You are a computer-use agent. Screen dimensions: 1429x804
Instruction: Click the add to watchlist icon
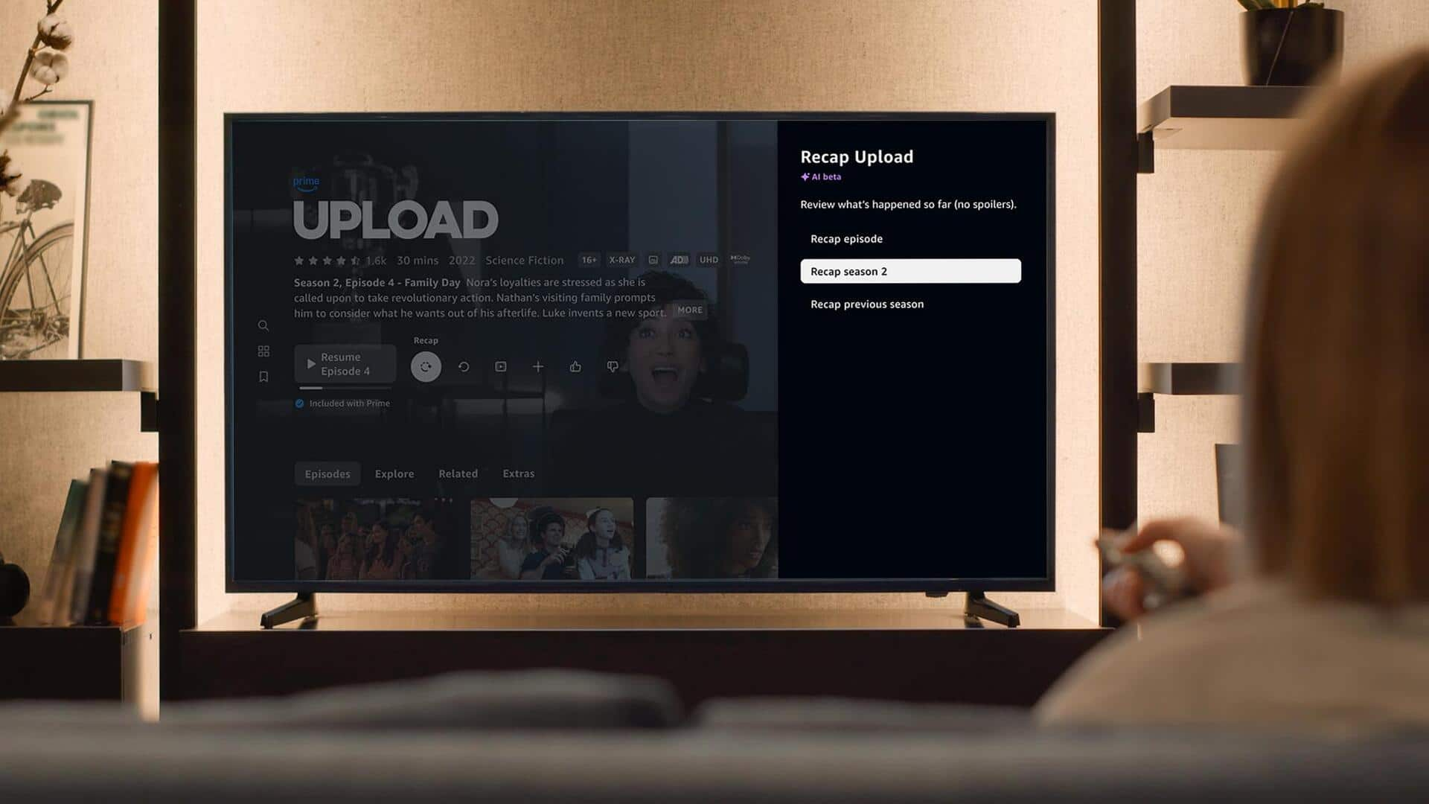point(538,366)
